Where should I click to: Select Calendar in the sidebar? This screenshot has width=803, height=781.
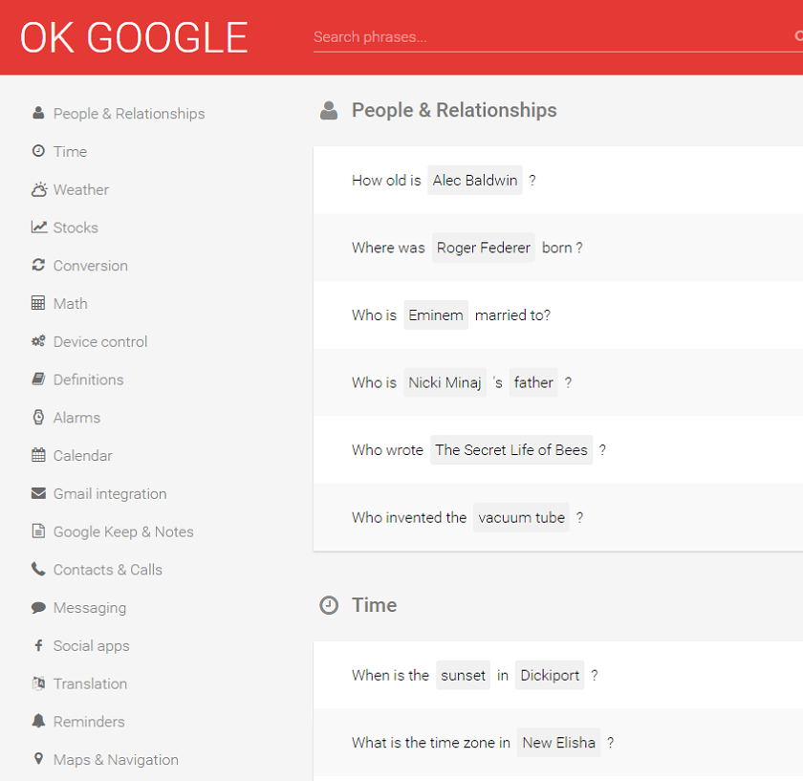pyautogui.click(x=83, y=455)
